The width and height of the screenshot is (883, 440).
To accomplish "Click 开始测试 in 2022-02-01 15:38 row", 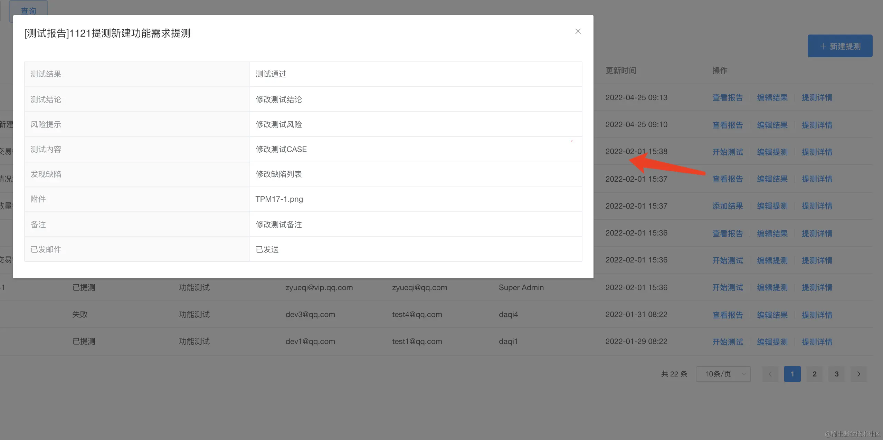I will [727, 152].
